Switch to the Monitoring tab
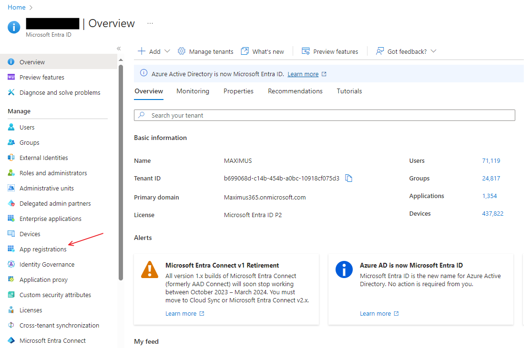The width and height of the screenshot is (531, 349). click(x=193, y=91)
